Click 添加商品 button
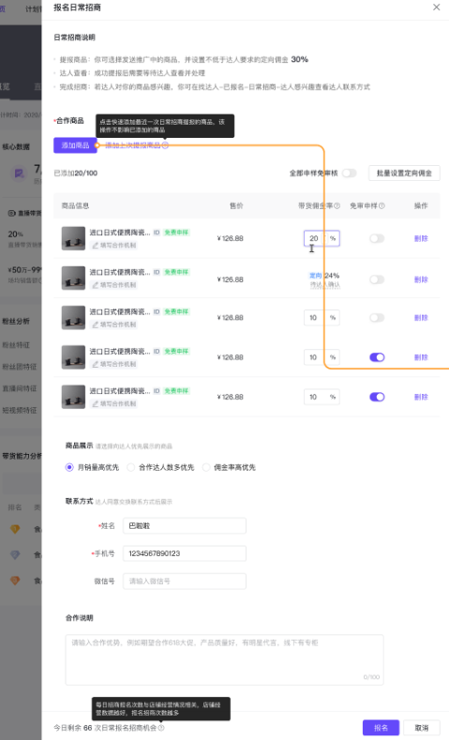The width and height of the screenshot is (449, 740). [75, 145]
